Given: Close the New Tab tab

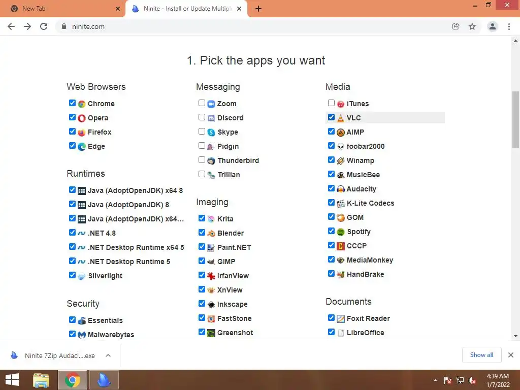Looking at the screenshot, I should coord(118,9).
